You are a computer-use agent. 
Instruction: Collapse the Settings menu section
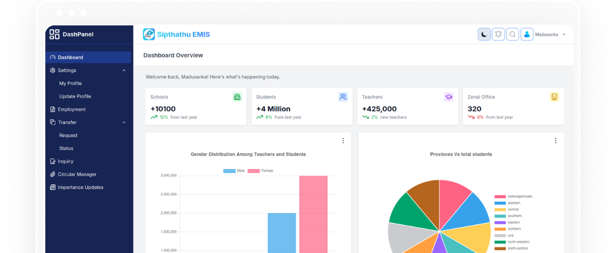pos(124,70)
